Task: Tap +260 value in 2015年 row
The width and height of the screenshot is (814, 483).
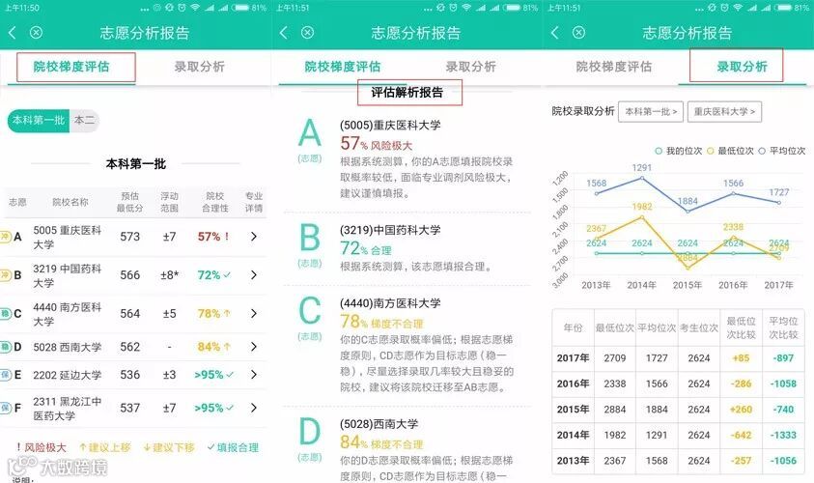Action: pyautogui.click(x=741, y=410)
